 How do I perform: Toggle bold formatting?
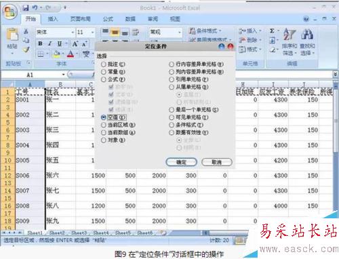(x=40, y=43)
